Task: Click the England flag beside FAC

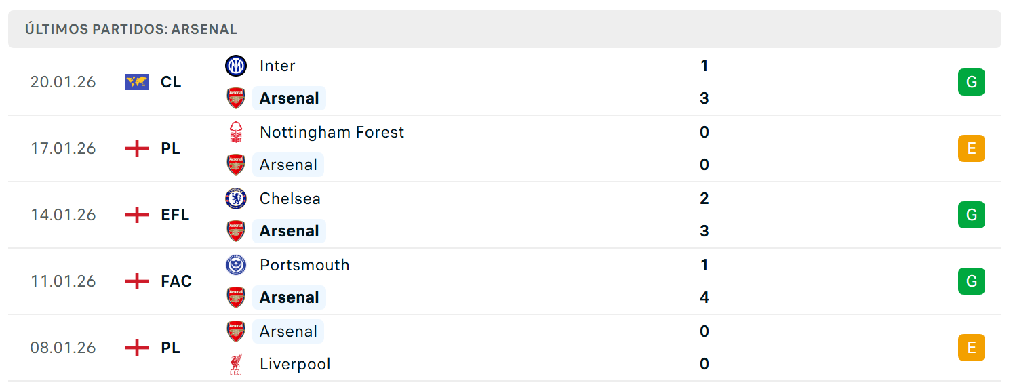Action: point(137,281)
